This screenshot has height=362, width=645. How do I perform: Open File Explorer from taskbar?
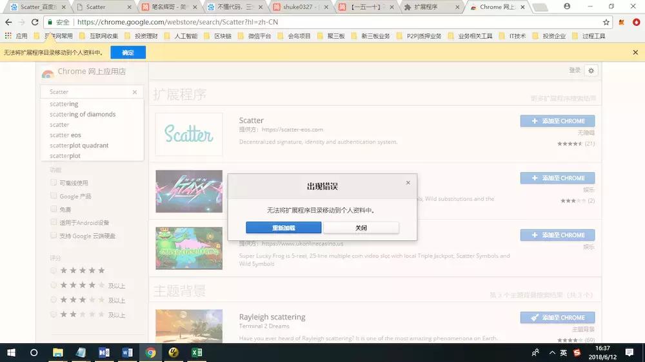57,352
